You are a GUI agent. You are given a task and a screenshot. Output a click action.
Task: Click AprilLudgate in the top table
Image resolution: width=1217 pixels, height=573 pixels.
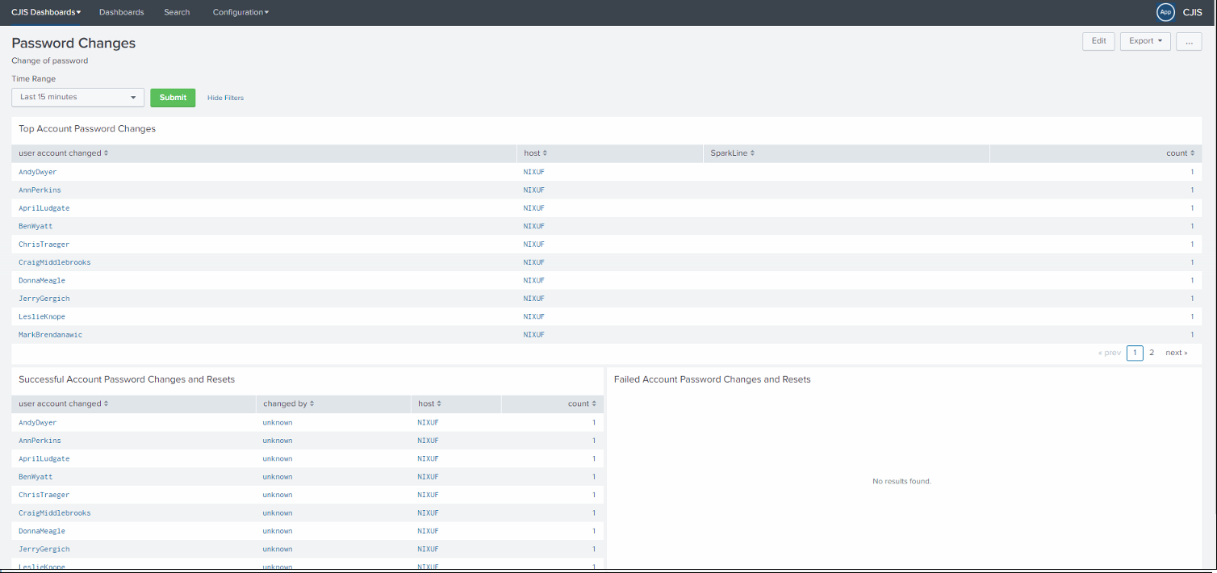[44, 208]
